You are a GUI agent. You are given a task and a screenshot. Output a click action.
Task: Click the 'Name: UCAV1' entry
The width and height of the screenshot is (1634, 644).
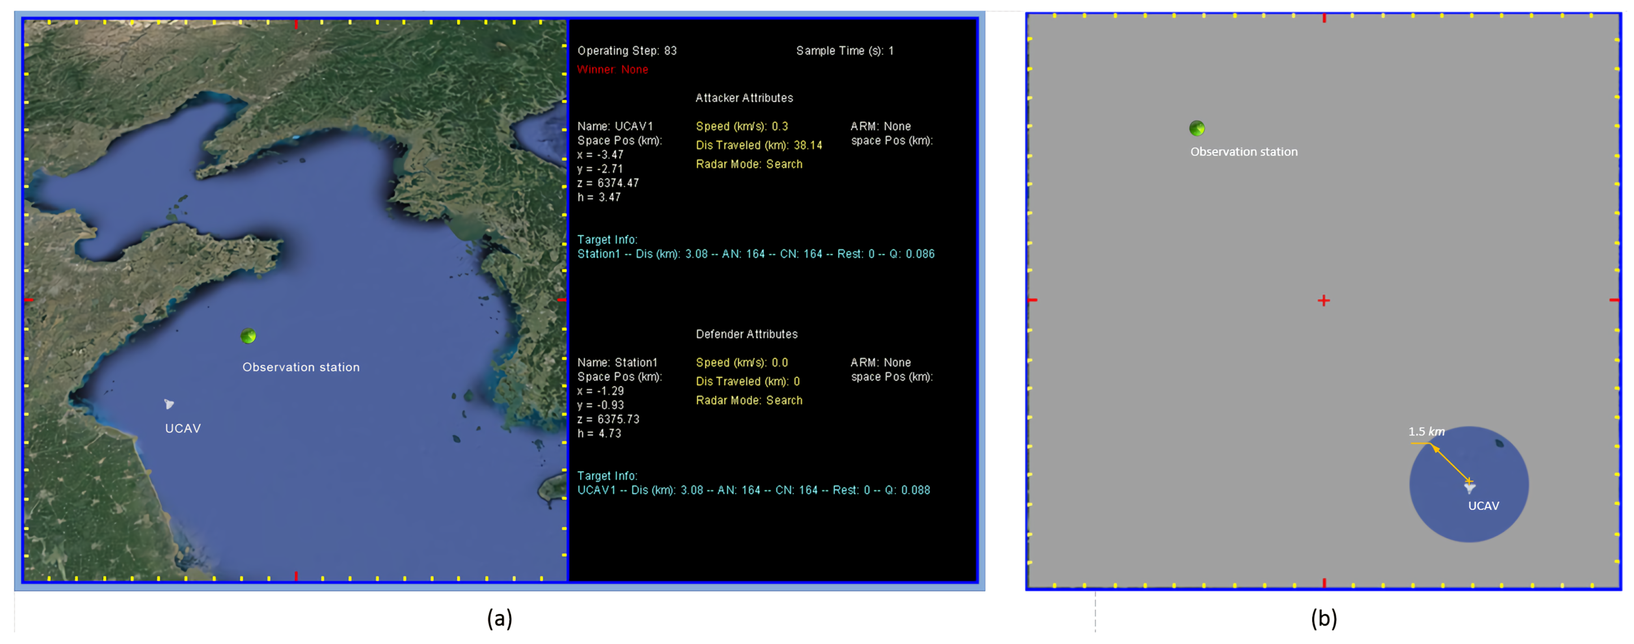click(615, 126)
